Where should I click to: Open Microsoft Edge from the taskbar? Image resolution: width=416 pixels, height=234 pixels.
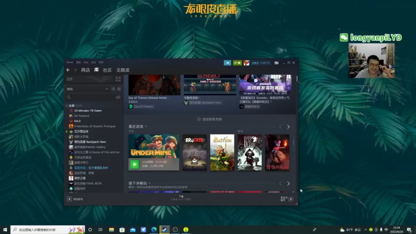coord(154,229)
